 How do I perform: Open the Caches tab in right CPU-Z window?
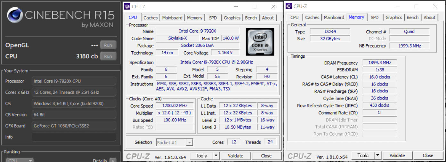(x=312, y=18)
